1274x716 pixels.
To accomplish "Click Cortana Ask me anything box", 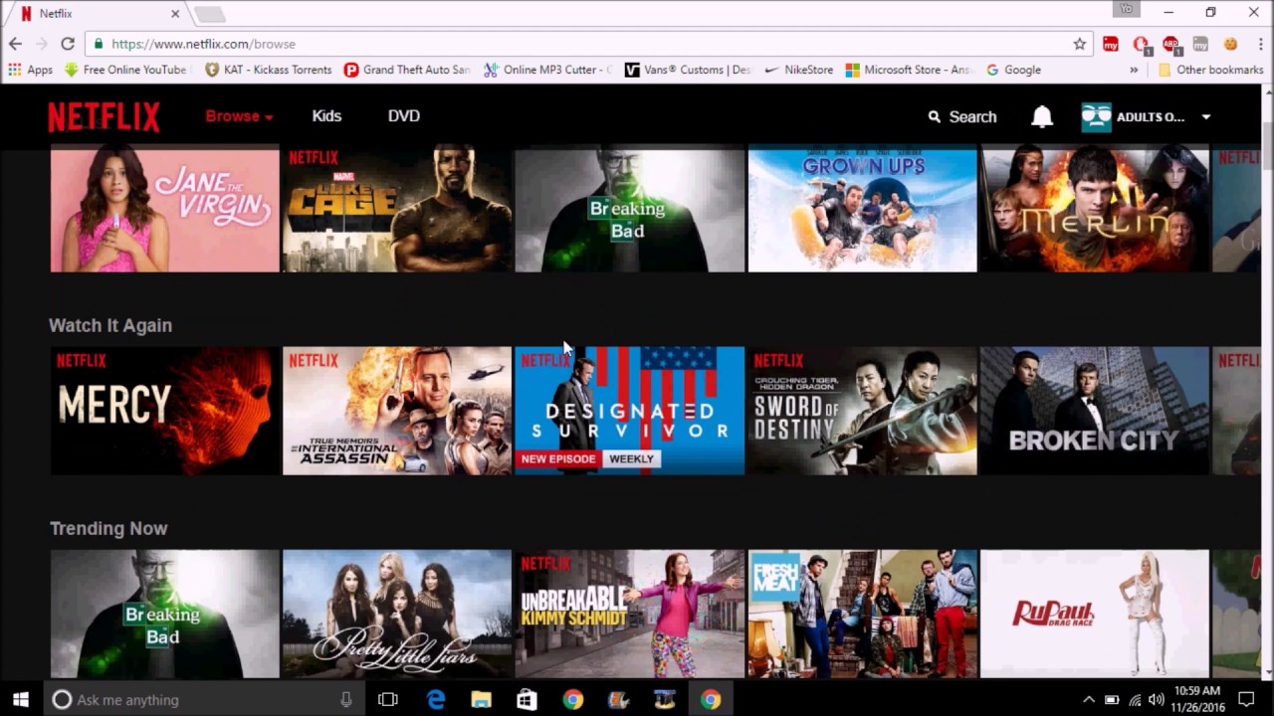I will click(x=204, y=700).
